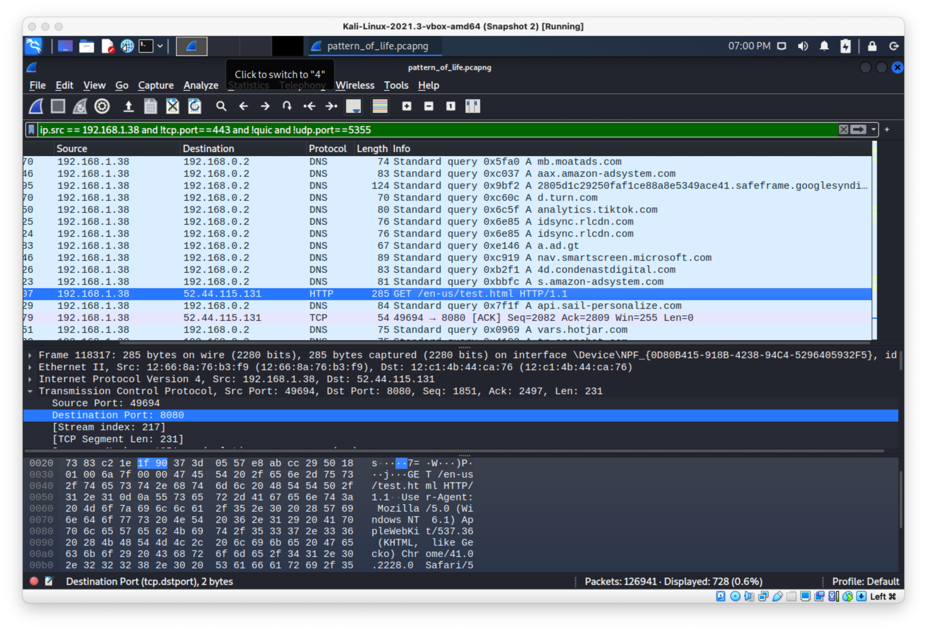Open the Tools menu
Screen dimensions: 927x631
click(x=396, y=85)
